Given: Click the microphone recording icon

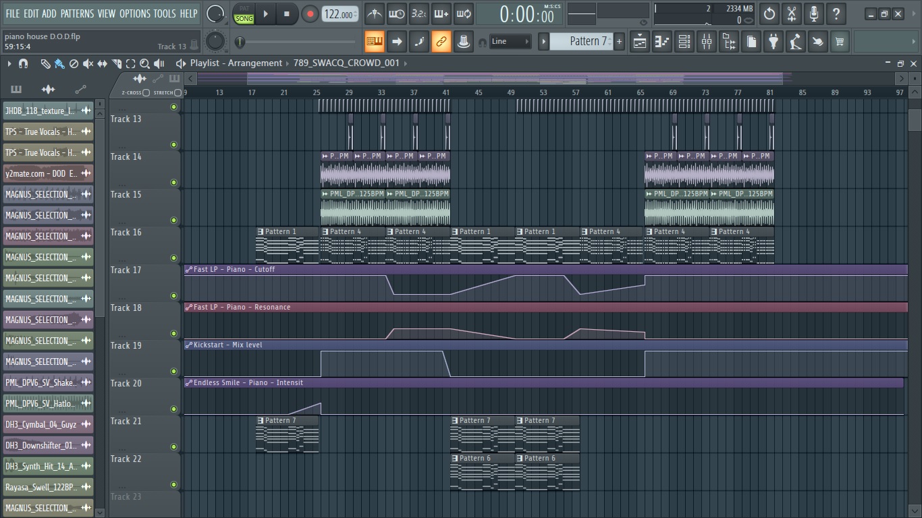Looking at the screenshot, I should (814, 13).
